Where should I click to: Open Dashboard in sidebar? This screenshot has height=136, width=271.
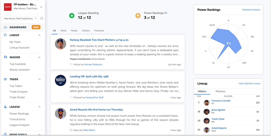tap(18, 27)
